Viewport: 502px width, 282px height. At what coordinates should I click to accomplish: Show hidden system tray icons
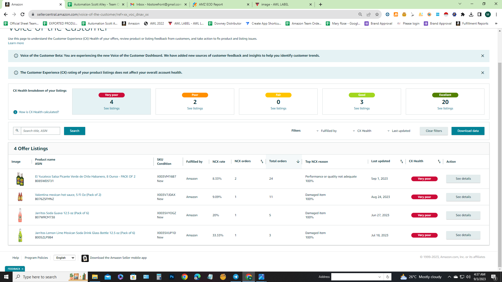(449, 277)
